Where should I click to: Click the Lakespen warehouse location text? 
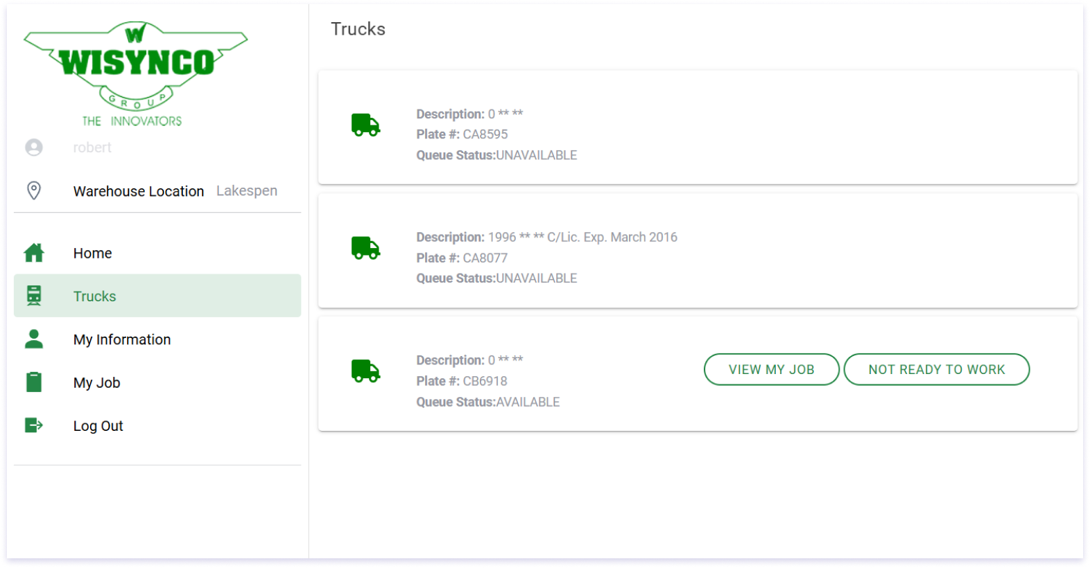click(x=247, y=190)
